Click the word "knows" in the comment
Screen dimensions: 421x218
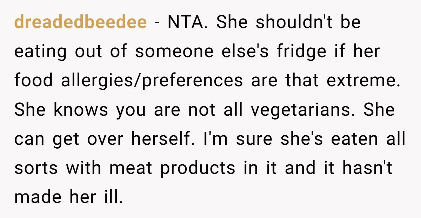point(81,110)
